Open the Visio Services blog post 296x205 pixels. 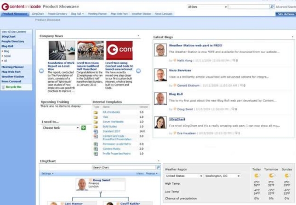pos(180,70)
